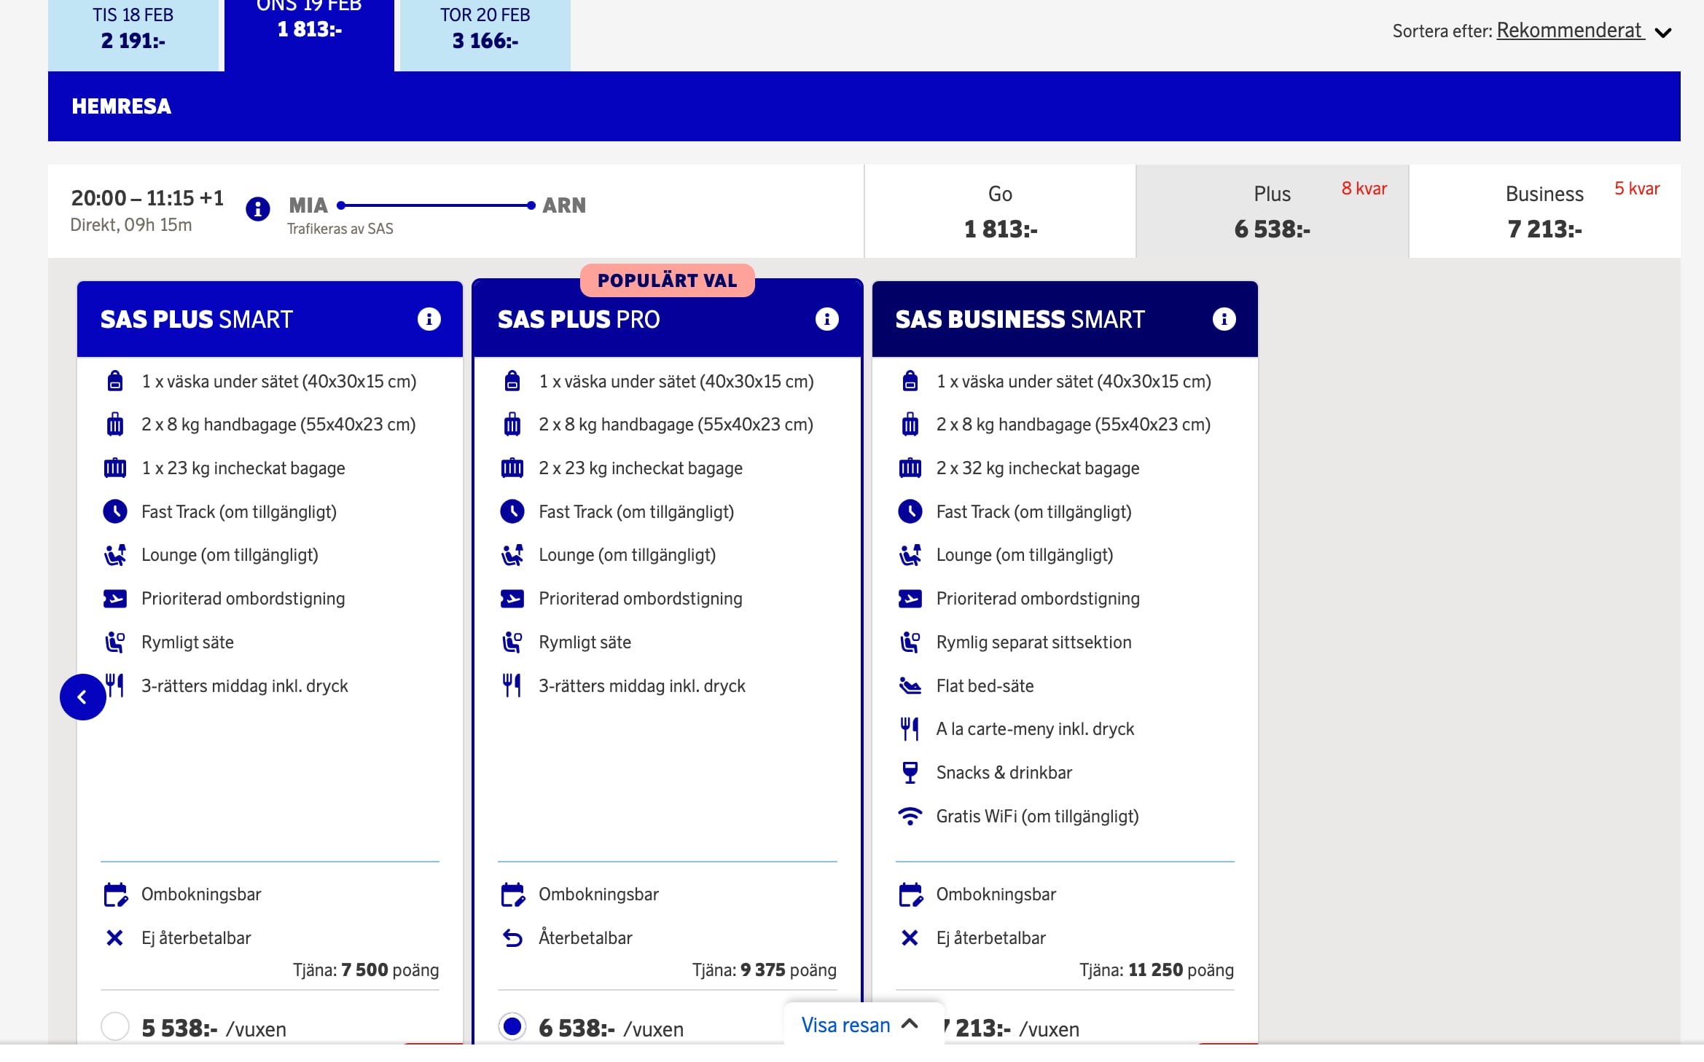1704x1062 pixels.
Task: Click Snacks & drinkbar glass icon
Action: click(x=910, y=772)
